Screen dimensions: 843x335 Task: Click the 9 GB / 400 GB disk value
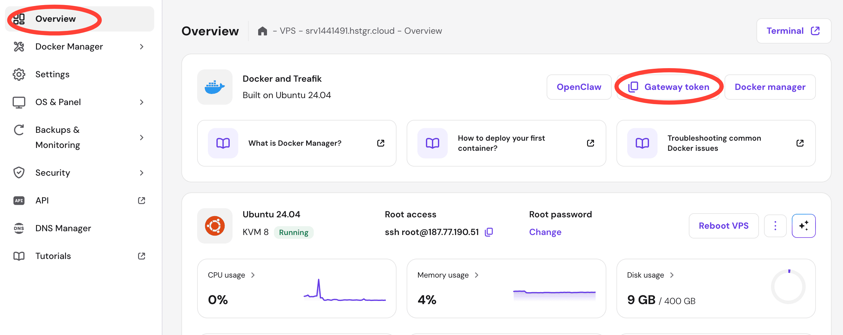(x=661, y=300)
